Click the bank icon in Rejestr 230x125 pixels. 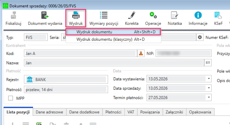(x=30, y=79)
